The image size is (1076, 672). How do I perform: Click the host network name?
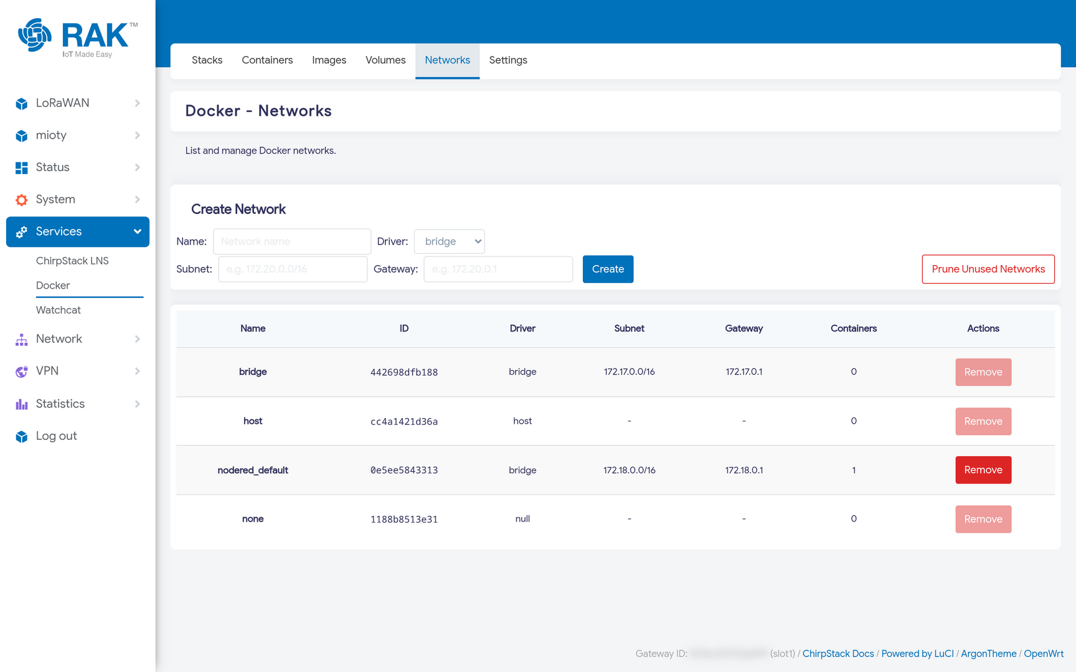(x=253, y=421)
